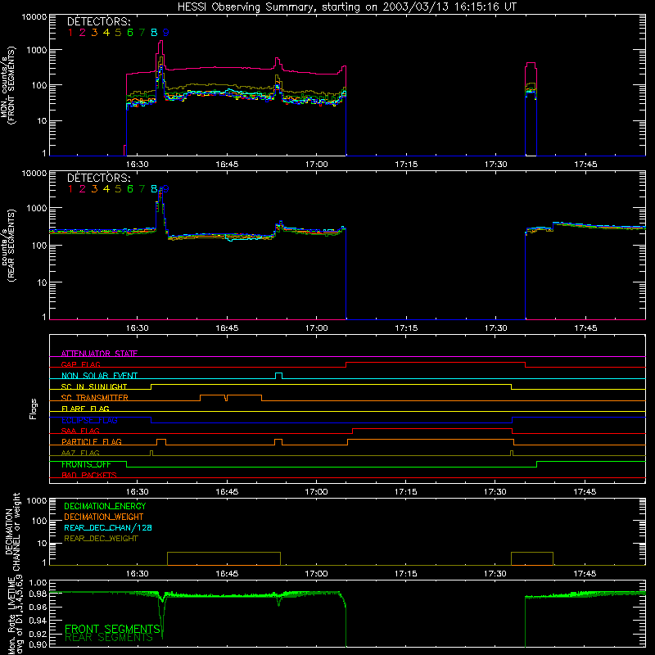Select detector 4 legend number in front segments plot
The height and width of the screenshot is (655, 655).
click(106, 33)
